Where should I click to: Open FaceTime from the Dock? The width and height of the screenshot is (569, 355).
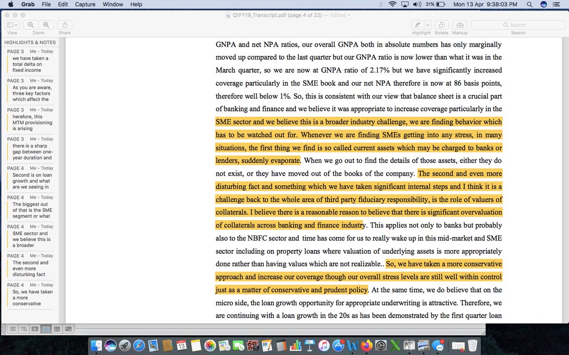tap(239, 345)
